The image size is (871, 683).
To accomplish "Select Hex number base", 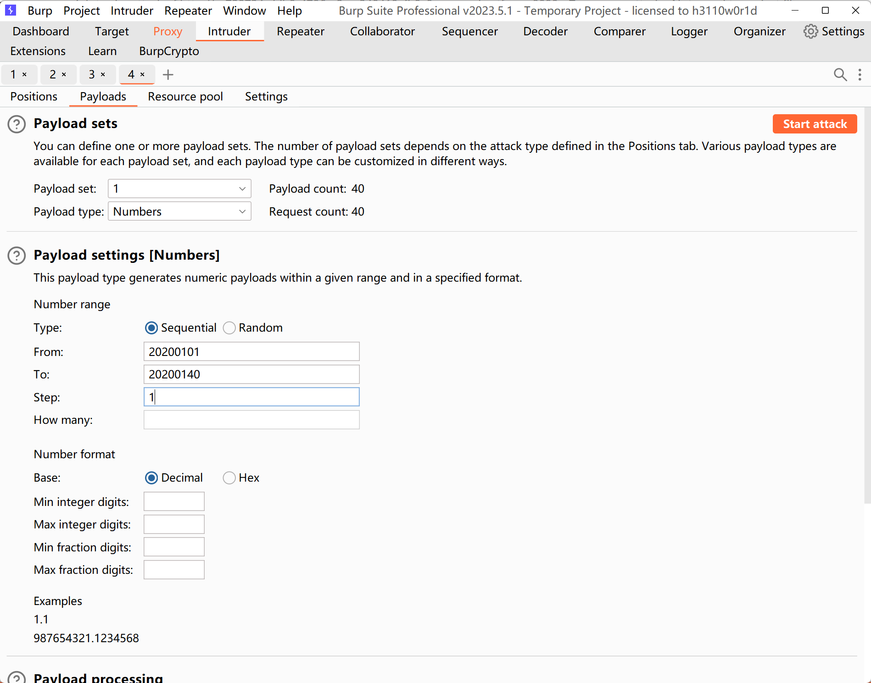I will point(229,478).
